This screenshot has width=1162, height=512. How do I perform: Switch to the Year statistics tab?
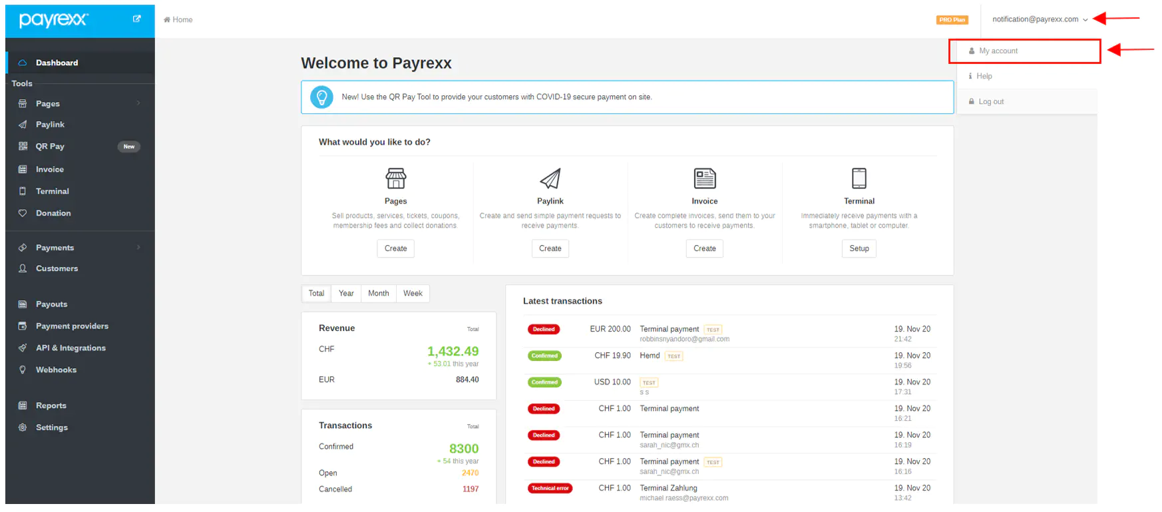click(x=346, y=294)
